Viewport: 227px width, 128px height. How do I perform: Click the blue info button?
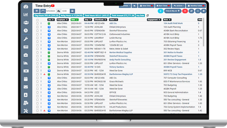tap(161, 11)
